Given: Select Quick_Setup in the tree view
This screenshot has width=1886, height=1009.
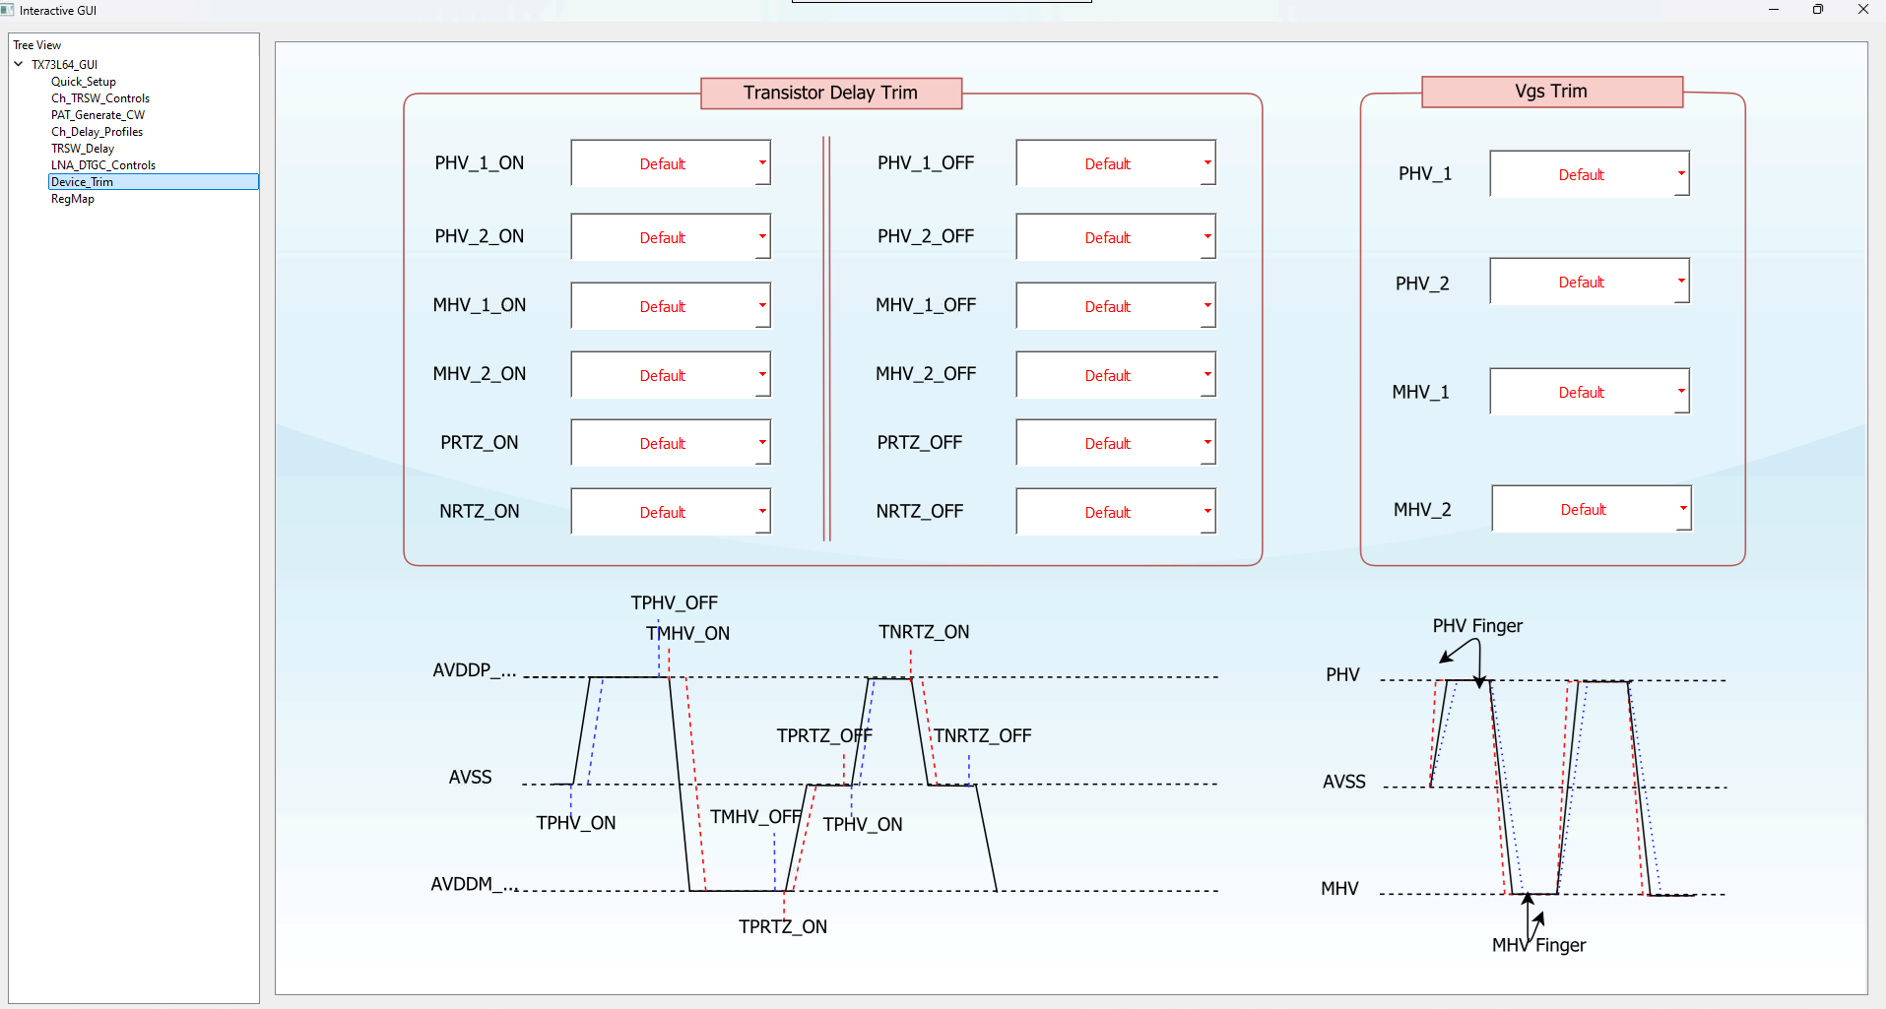Looking at the screenshot, I should pyautogui.click(x=83, y=81).
